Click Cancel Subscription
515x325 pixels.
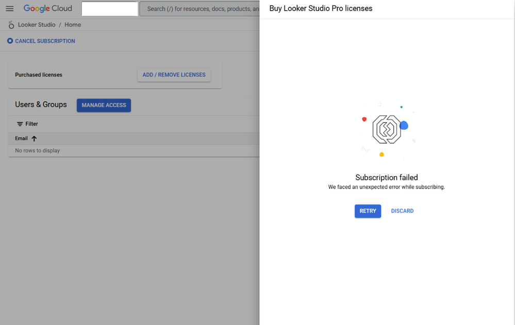(x=45, y=41)
